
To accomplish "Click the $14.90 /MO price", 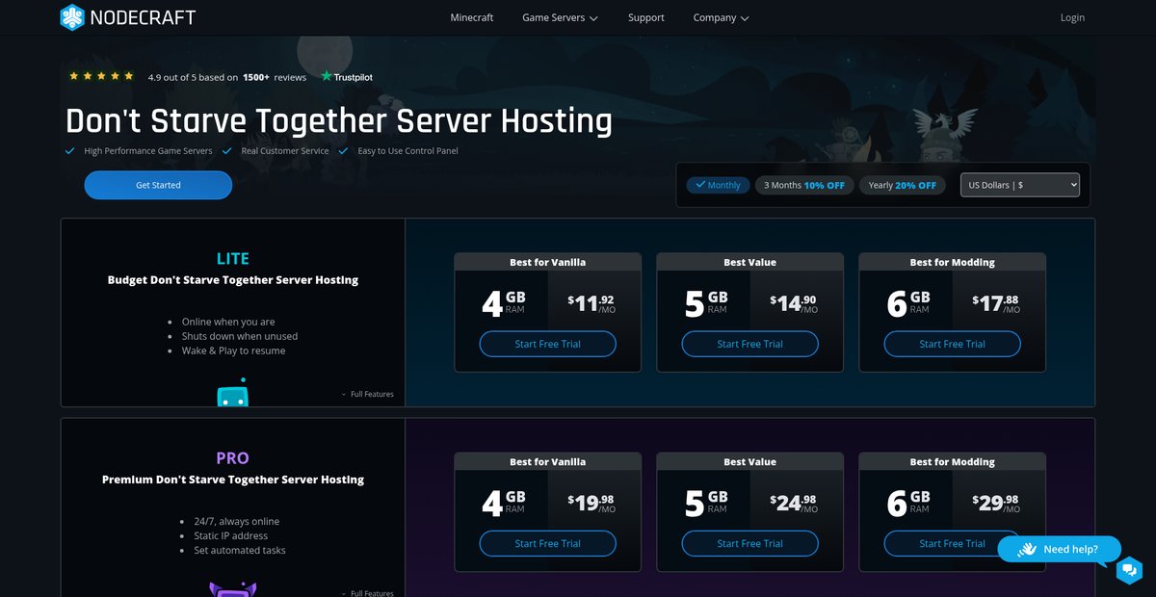I will (x=794, y=303).
